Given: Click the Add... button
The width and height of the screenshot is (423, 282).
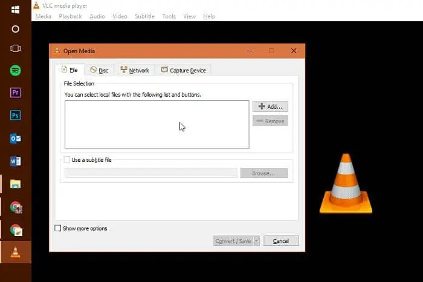Looking at the screenshot, I should point(270,106).
